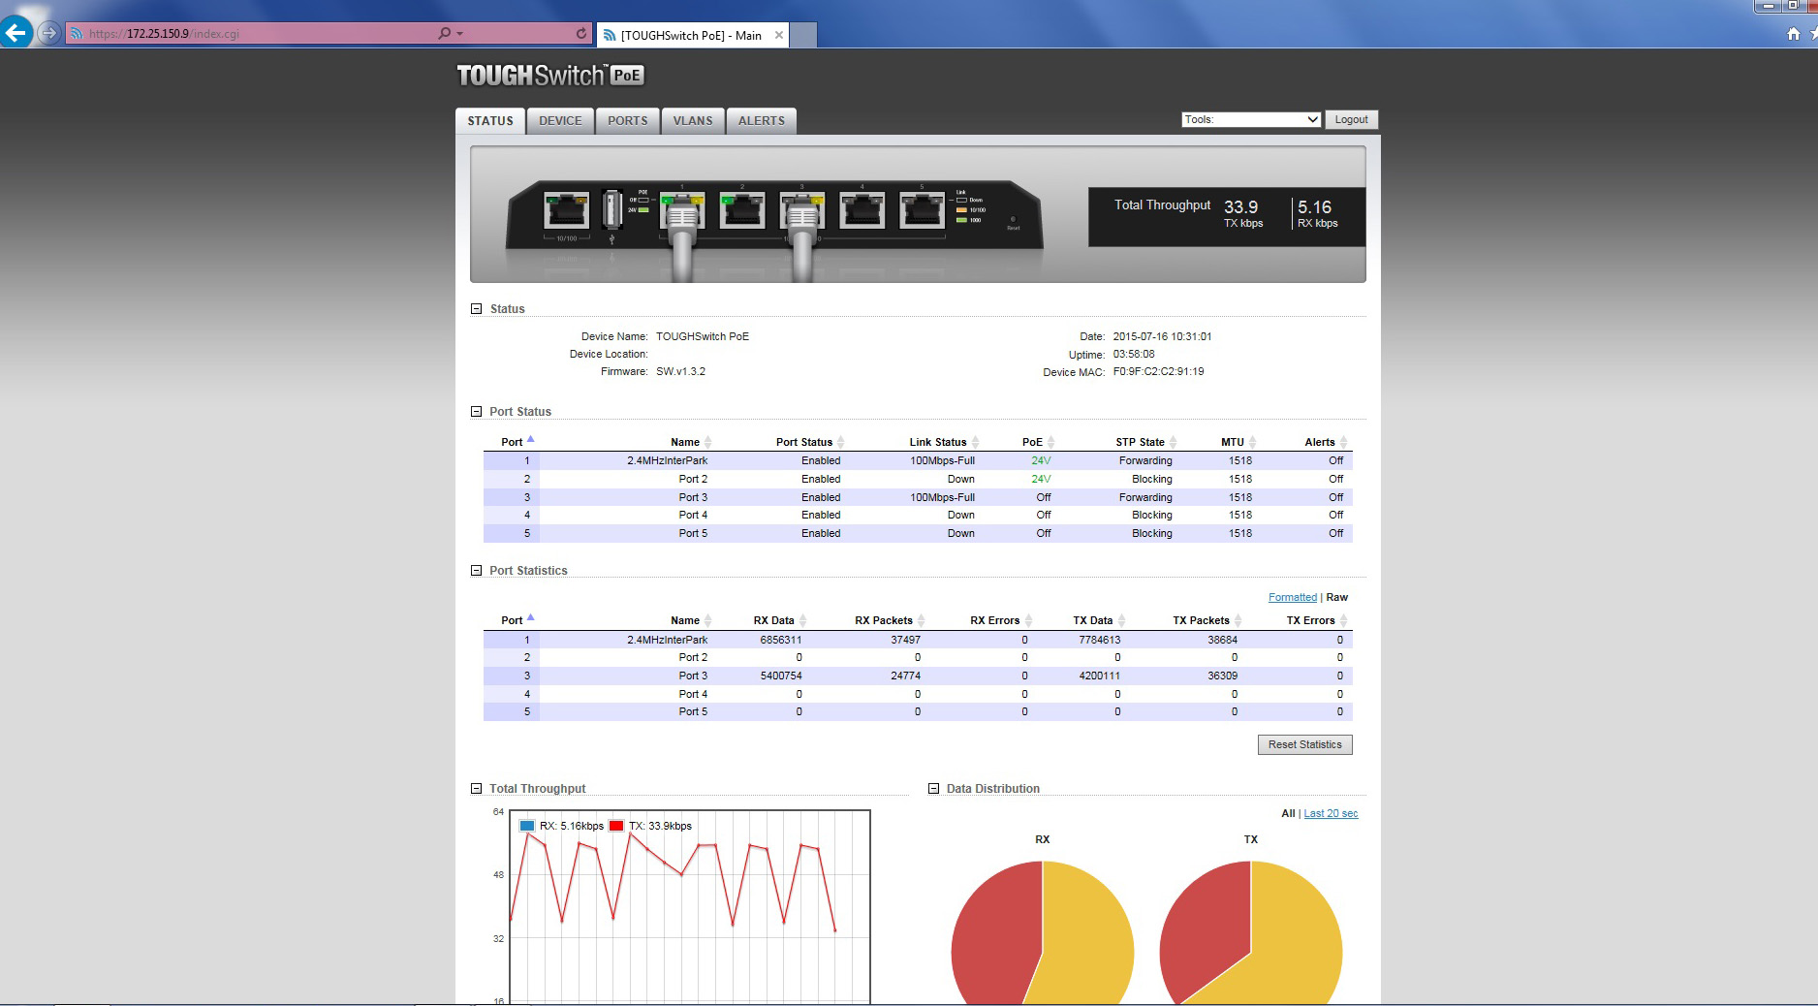Sort statistics by TX Packets column
The height and width of the screenshot is (1006, 1818).
(x=1207, y=620)
